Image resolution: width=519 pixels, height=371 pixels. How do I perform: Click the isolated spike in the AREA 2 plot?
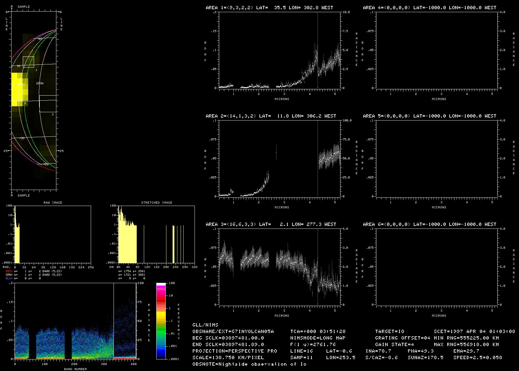(x=276, y=152)
